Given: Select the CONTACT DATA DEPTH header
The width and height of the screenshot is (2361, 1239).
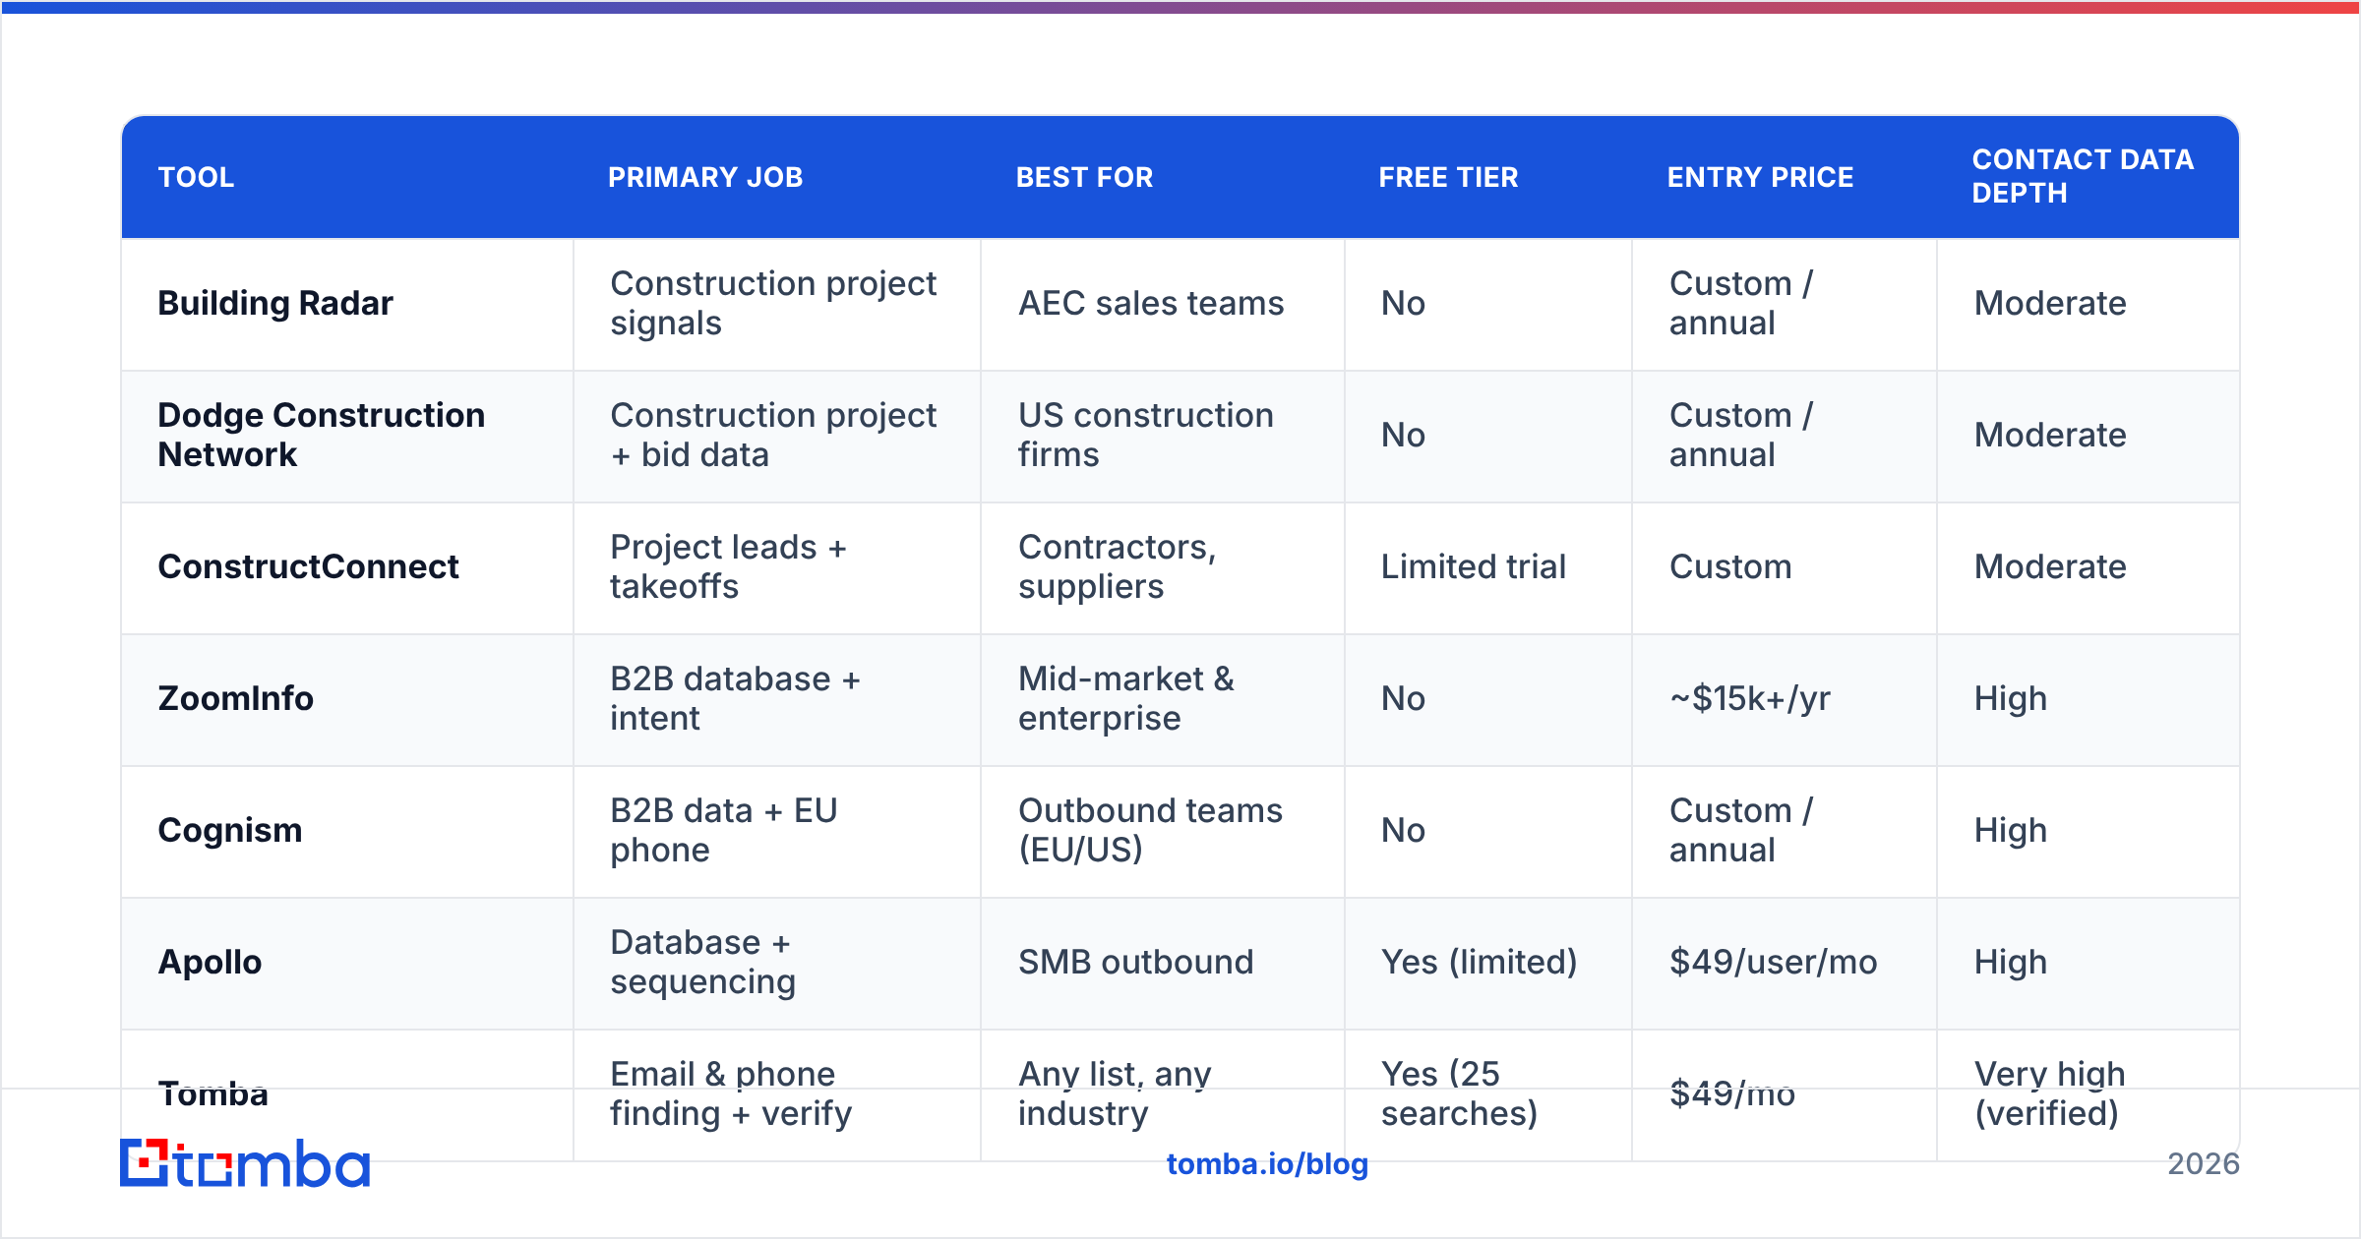Looking at the screenshot, I should point(2083,176).
